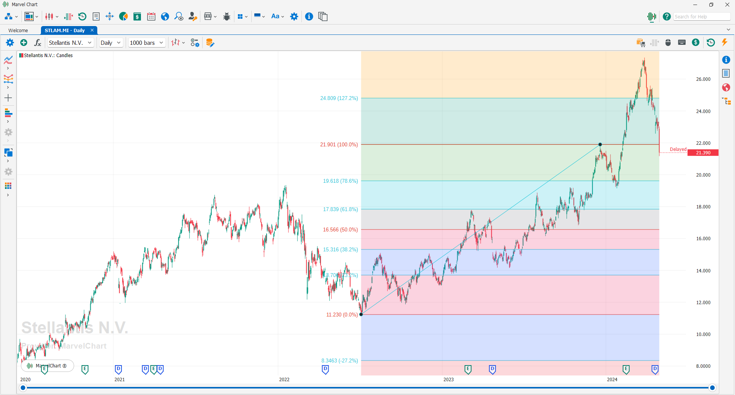
Task: Click the blue overlapping squares tool
Action: [x=8, y=152]
